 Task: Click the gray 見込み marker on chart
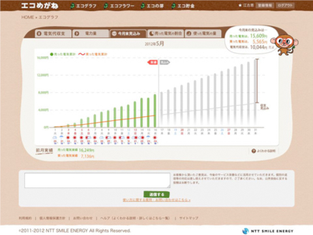(165, 63)
